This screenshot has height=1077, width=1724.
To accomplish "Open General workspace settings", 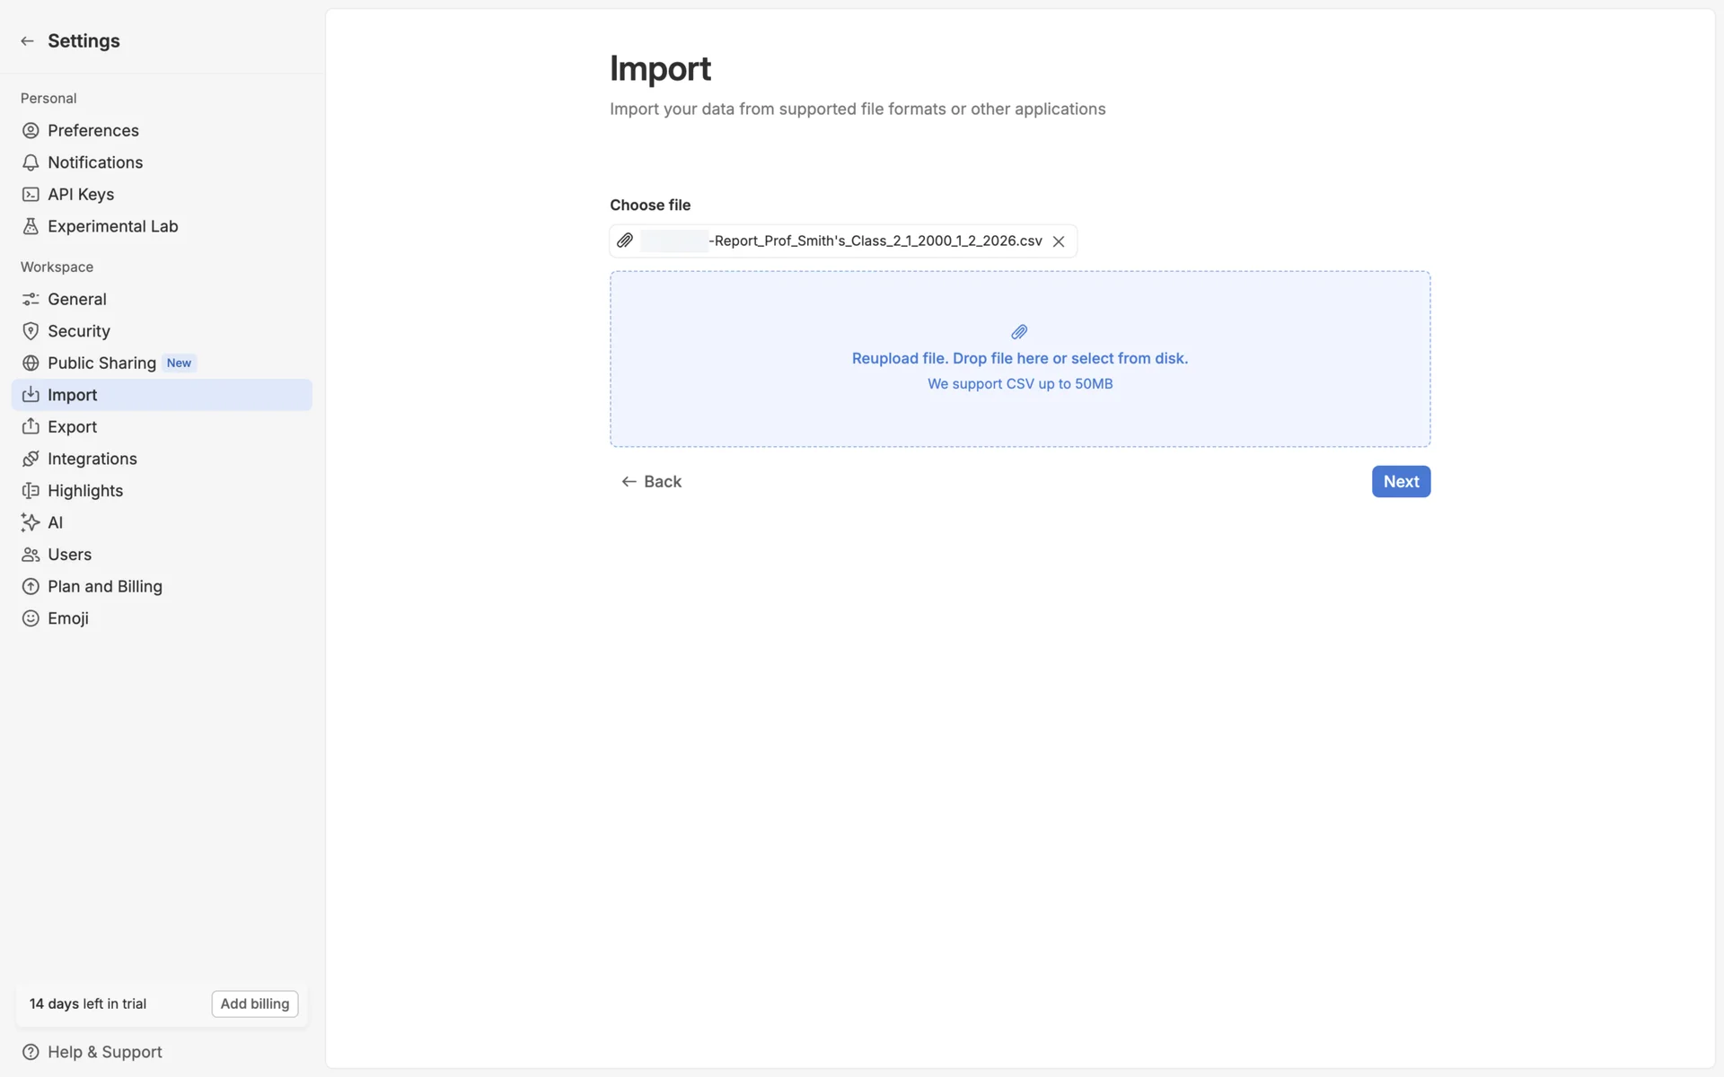I will click(76, 299).
